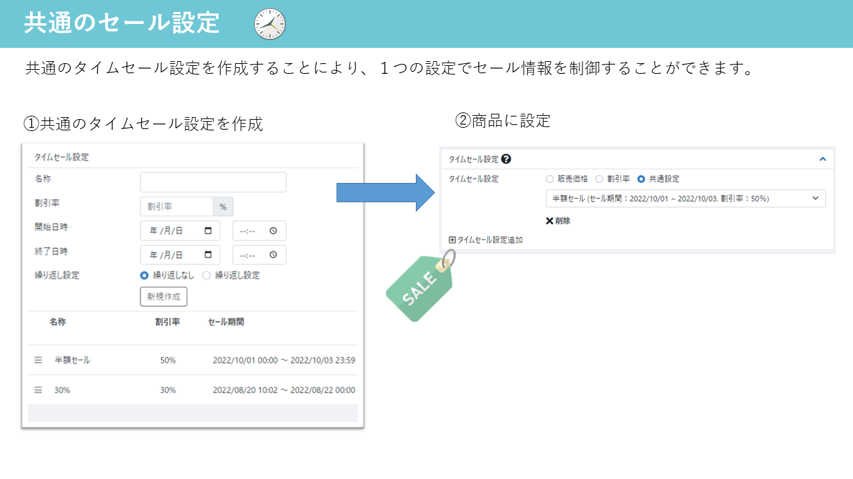Open the 半額セール sale setting dropdown
The width and height of the screenshot is (853, 479).
click(685, 198)
